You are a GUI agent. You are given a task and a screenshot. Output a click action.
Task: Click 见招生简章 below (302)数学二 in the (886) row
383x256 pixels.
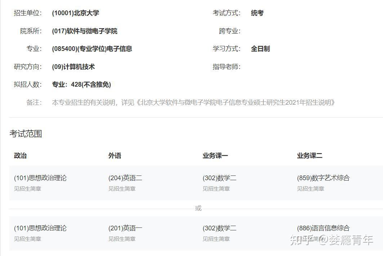click(x=216, y=239)
